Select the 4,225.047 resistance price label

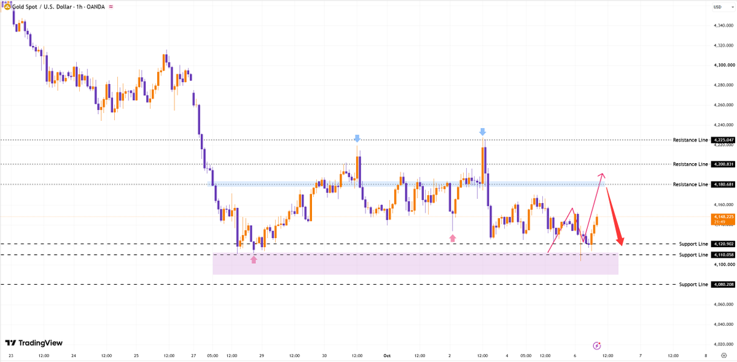tap(723, 140)
